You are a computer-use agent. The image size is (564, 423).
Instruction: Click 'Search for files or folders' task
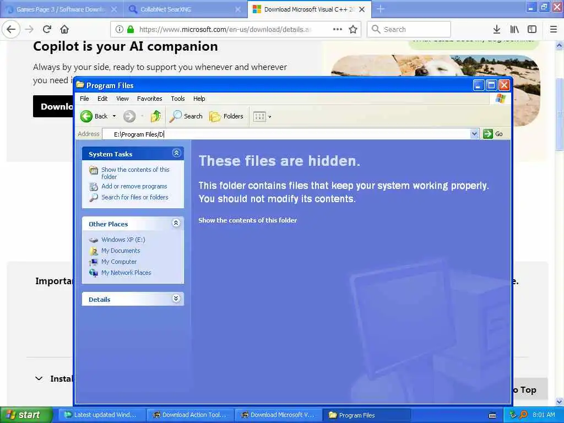135,197
